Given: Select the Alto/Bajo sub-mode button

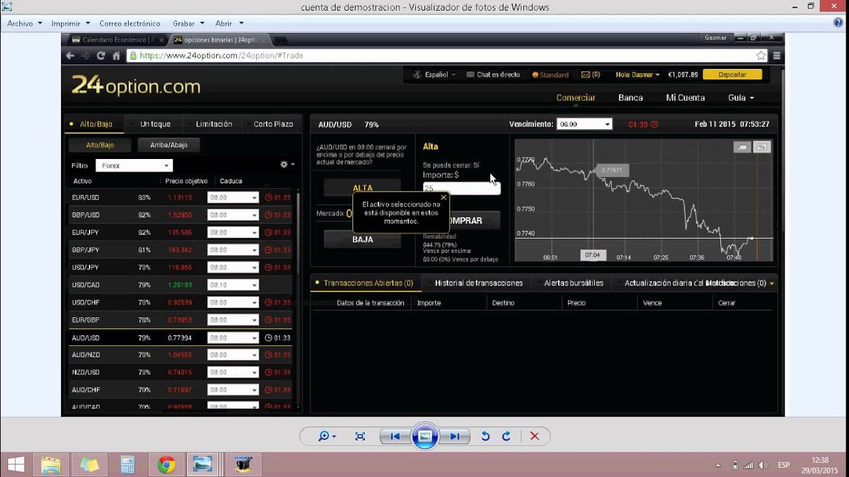Looking at the screenshot, I should pos(100,145).
